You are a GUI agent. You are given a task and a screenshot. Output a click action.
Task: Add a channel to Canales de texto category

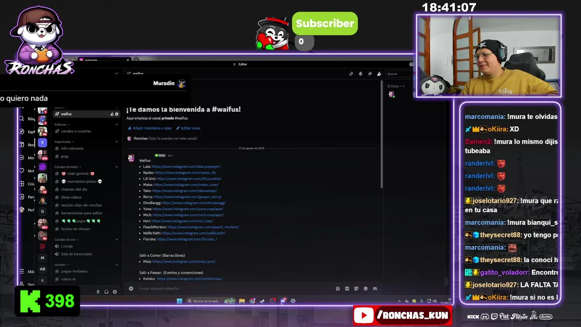point(117,167)
